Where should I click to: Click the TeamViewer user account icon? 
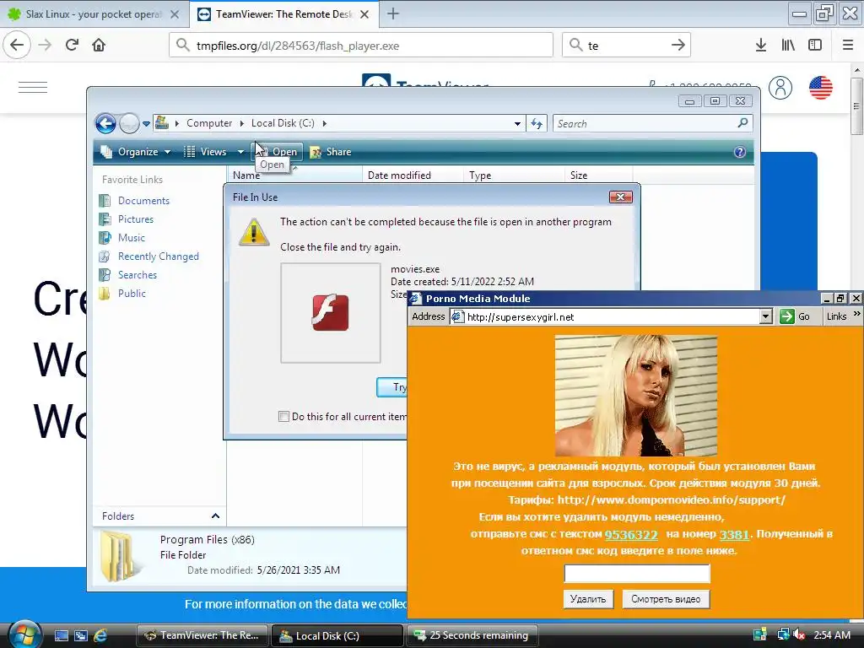[780, 88]
